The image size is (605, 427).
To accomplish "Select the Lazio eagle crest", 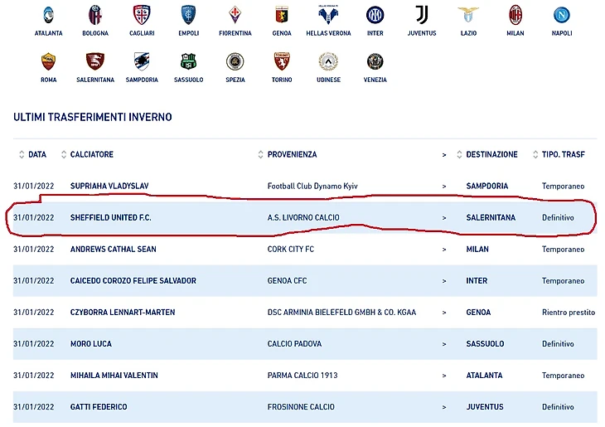I will 468,15.
